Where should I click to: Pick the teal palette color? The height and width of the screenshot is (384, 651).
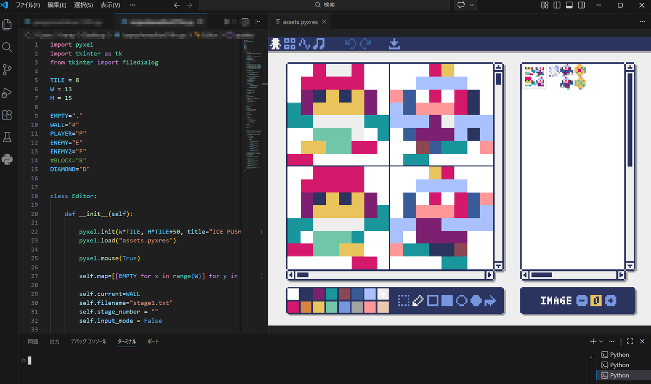pyautogui.click(x=331, y=294)
